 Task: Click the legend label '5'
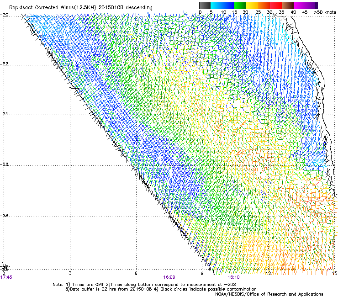[x=211, y=12]
